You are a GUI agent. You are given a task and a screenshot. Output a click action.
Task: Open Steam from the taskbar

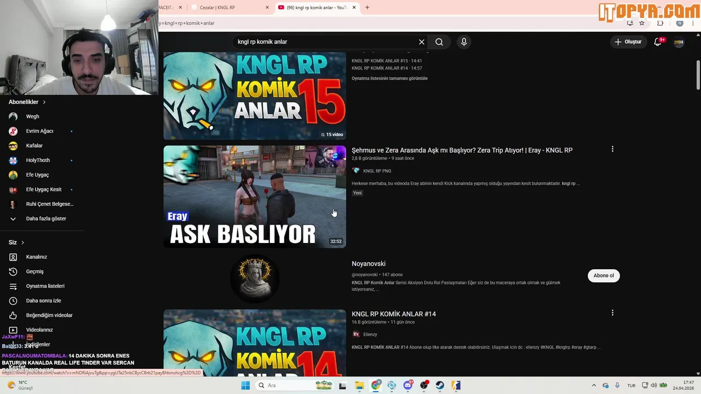[440, 385]
